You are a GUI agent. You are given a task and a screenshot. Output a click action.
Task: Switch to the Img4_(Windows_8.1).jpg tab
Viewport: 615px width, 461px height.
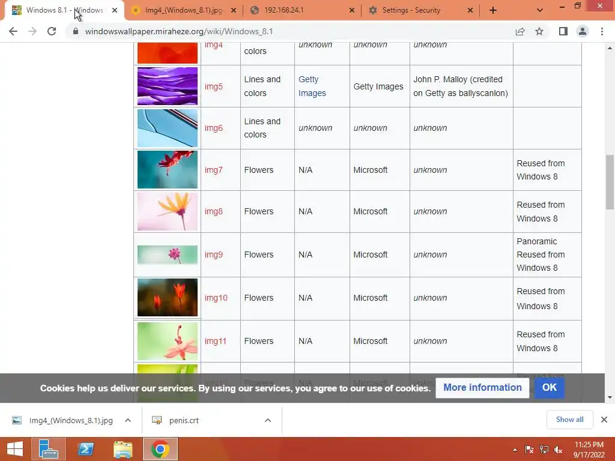184,10
